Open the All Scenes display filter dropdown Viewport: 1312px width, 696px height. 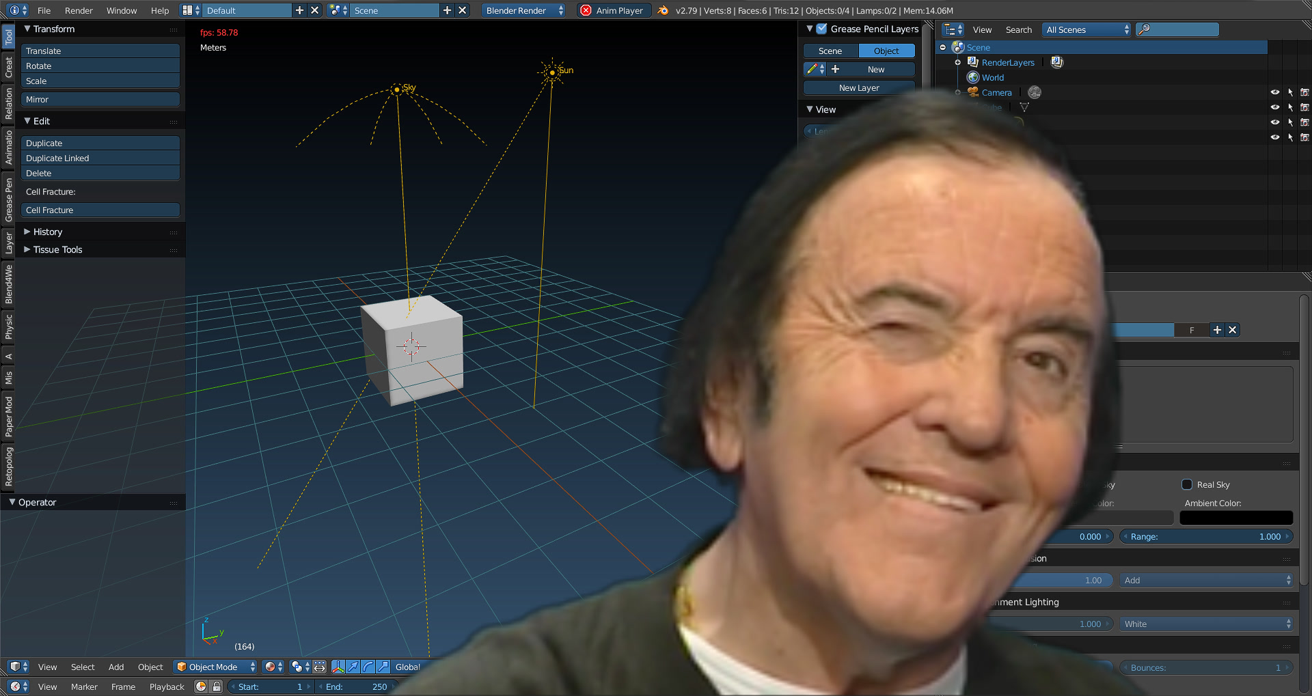1085,29
